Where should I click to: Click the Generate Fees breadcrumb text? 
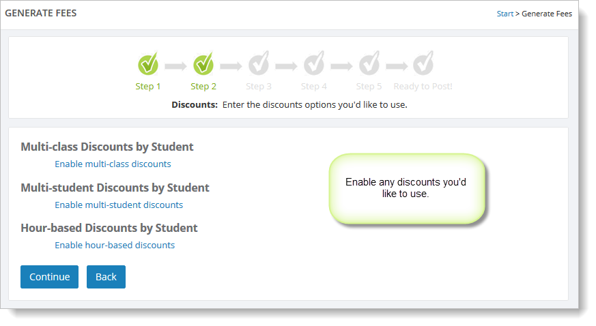[547, 14]
